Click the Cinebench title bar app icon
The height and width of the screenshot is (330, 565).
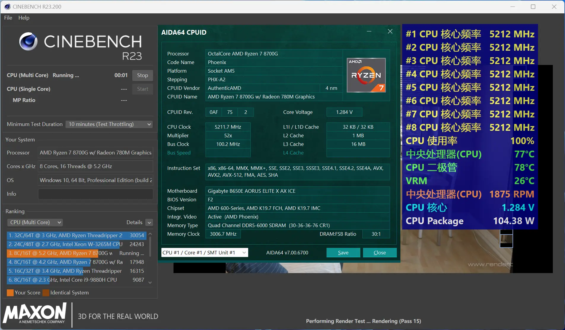pos(7,7)
